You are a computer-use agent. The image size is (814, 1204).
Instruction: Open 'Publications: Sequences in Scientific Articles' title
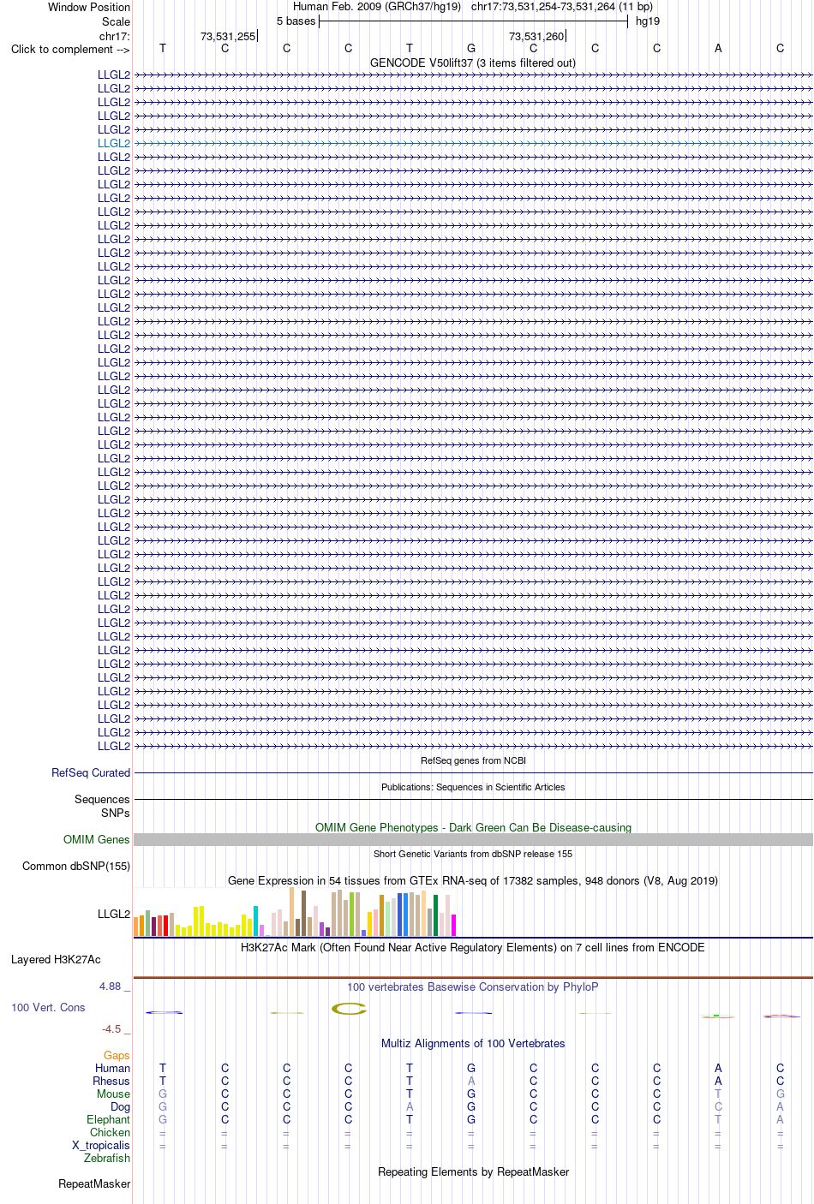[x=473, y=787]
